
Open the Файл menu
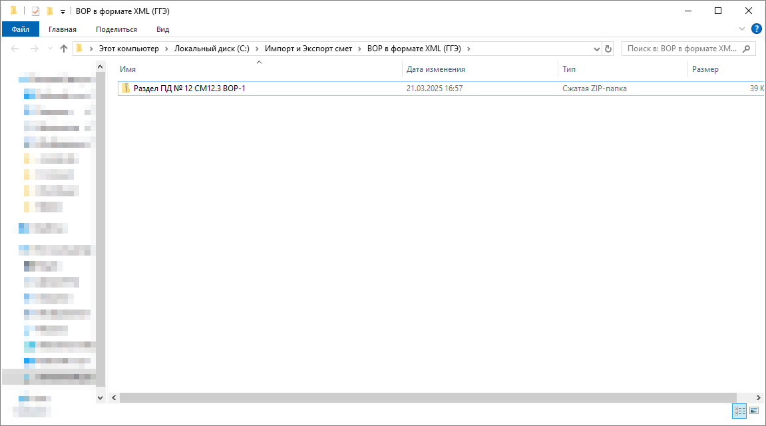pyautogui.click(x=20, y=29)
